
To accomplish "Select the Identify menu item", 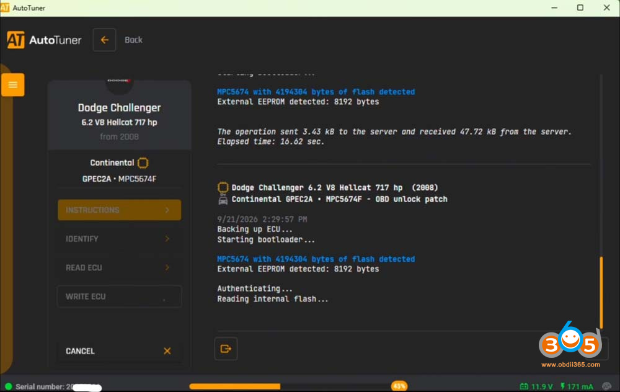I will (120, 239).
